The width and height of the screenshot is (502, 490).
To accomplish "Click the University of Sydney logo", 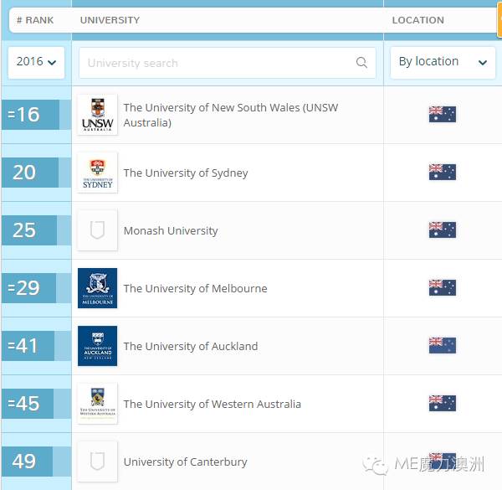I will point(97,173).
